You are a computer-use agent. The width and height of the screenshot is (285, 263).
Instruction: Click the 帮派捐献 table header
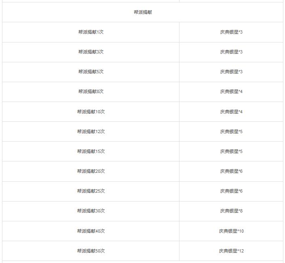143,12
